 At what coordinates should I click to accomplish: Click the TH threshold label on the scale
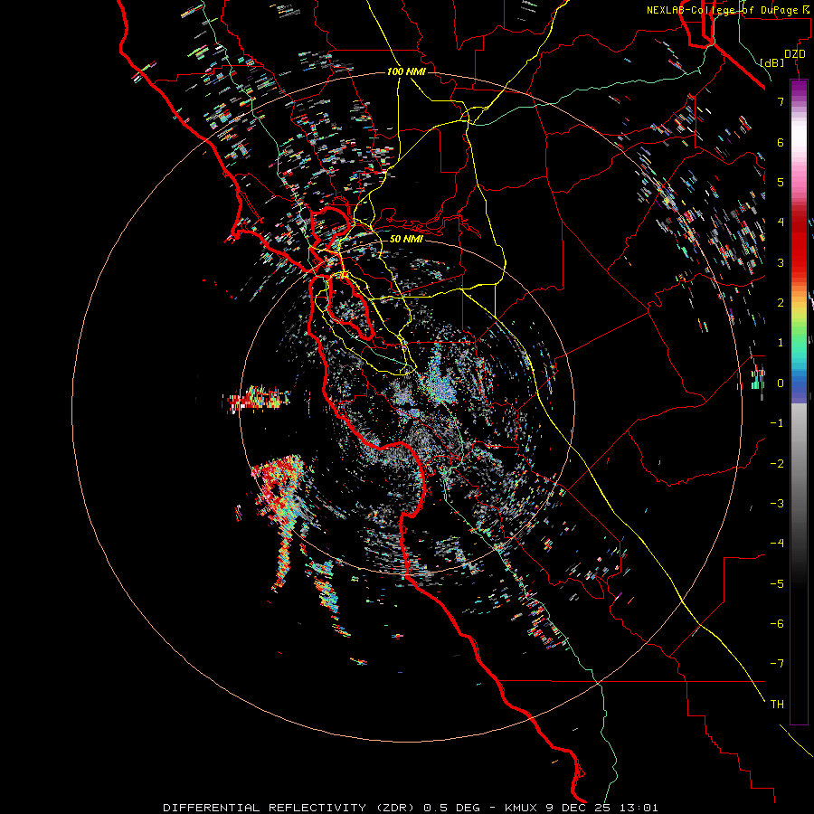[777, 704]
